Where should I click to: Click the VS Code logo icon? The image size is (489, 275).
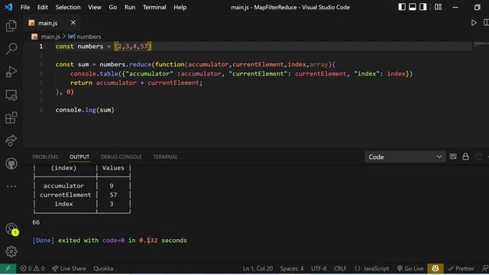pyautogui.click(x=8, y=7)
